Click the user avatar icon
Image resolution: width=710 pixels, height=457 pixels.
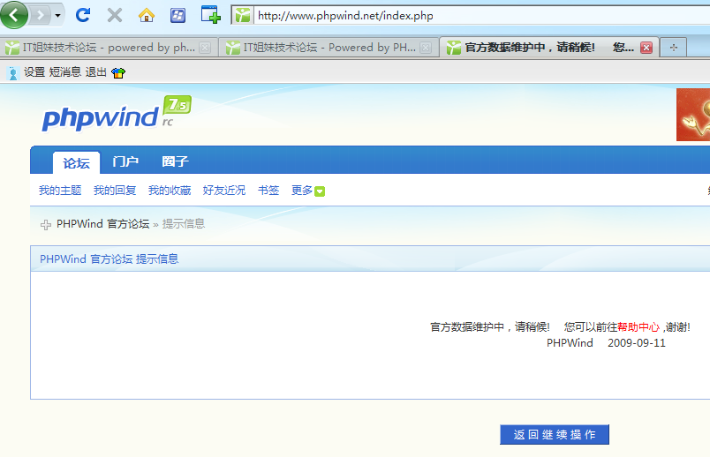13,73
